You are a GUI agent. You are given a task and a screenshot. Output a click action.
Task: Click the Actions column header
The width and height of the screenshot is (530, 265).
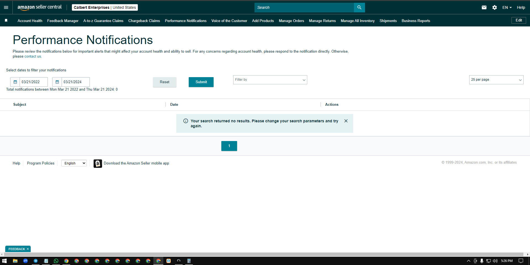[x=332, y=105]
